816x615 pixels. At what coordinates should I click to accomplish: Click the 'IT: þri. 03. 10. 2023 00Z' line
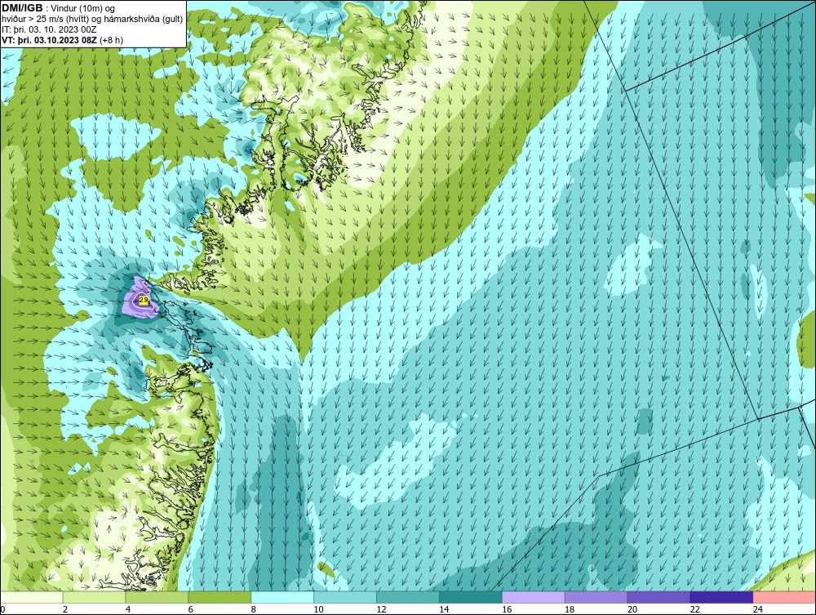click(49, 29)
